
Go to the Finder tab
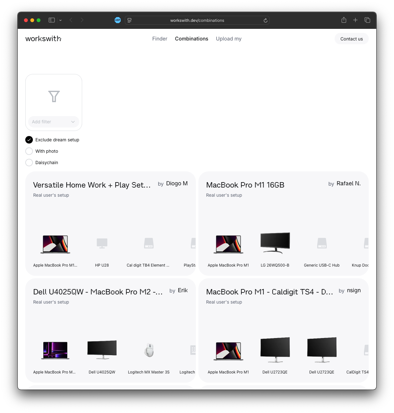point(160,39)
